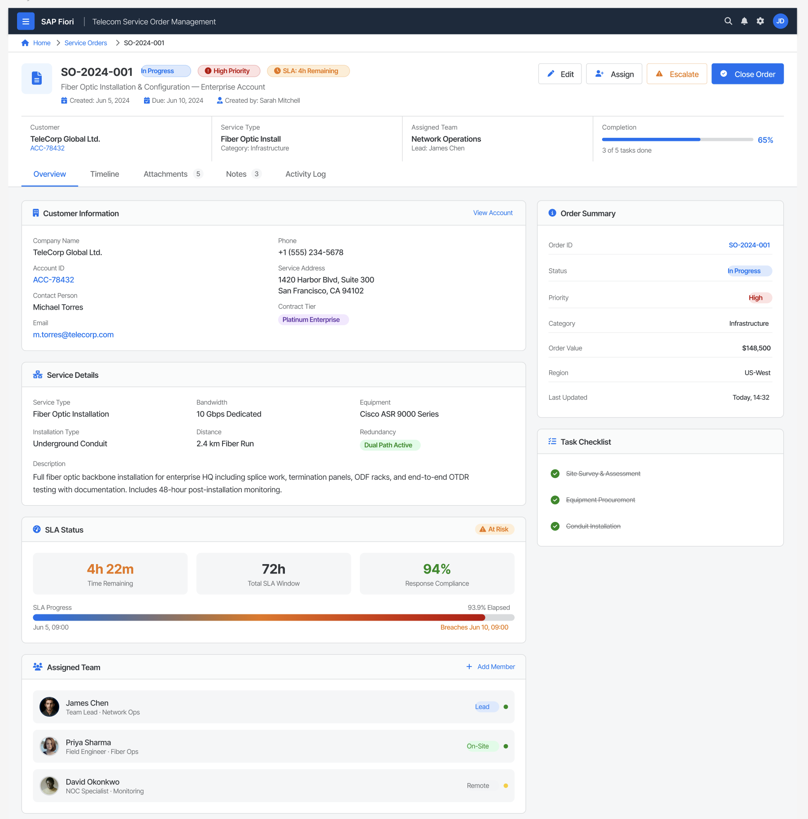This screenshot has height=819, width=808.
Task: Open the JD user avatar menu
Action: click(x=780, y=21)
